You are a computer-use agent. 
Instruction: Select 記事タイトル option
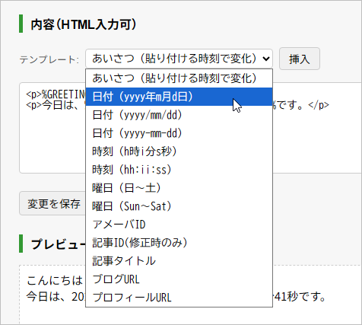(179, 261)
